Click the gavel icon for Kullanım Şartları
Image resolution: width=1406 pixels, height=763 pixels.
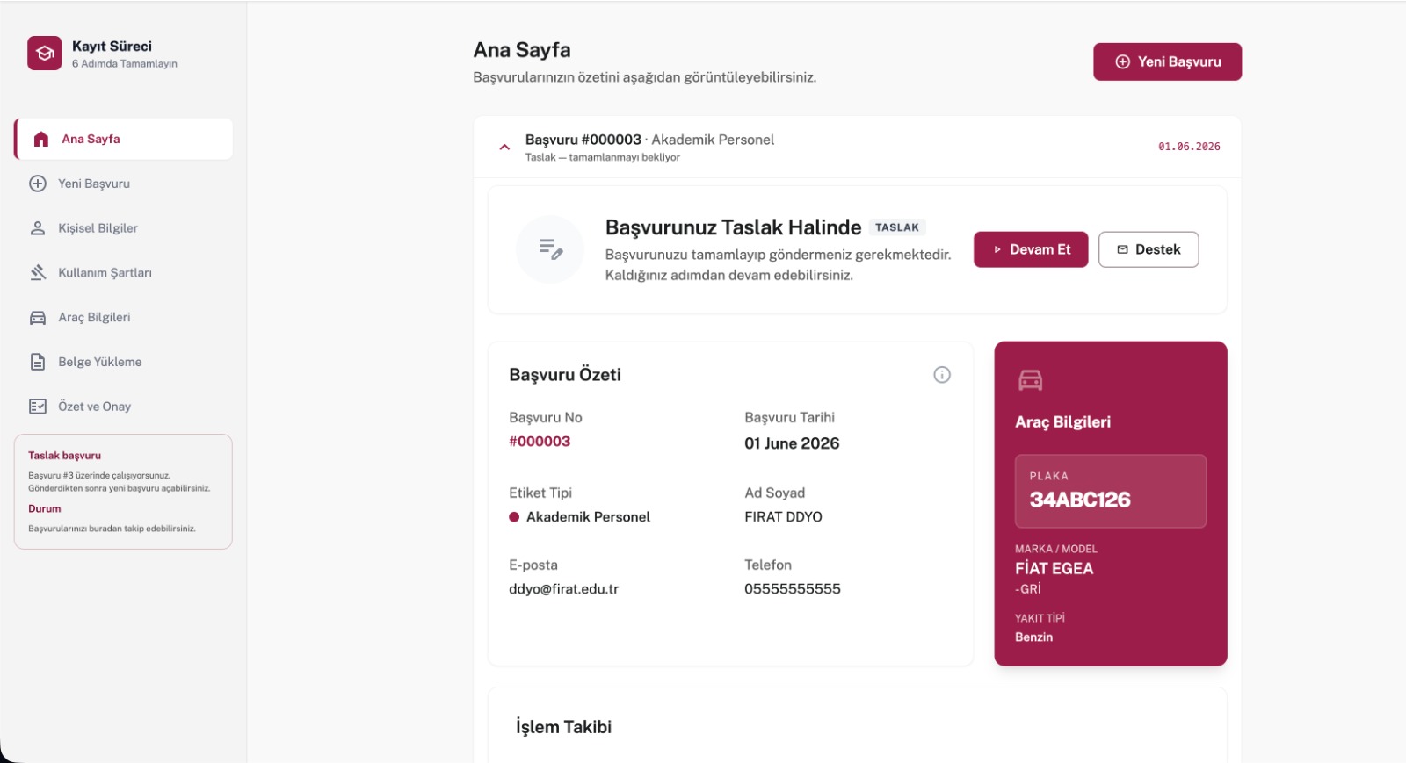click(x=38, y=273)
